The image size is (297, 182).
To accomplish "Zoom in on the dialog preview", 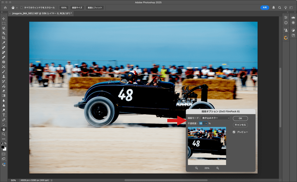I will (x=217, y=168).
